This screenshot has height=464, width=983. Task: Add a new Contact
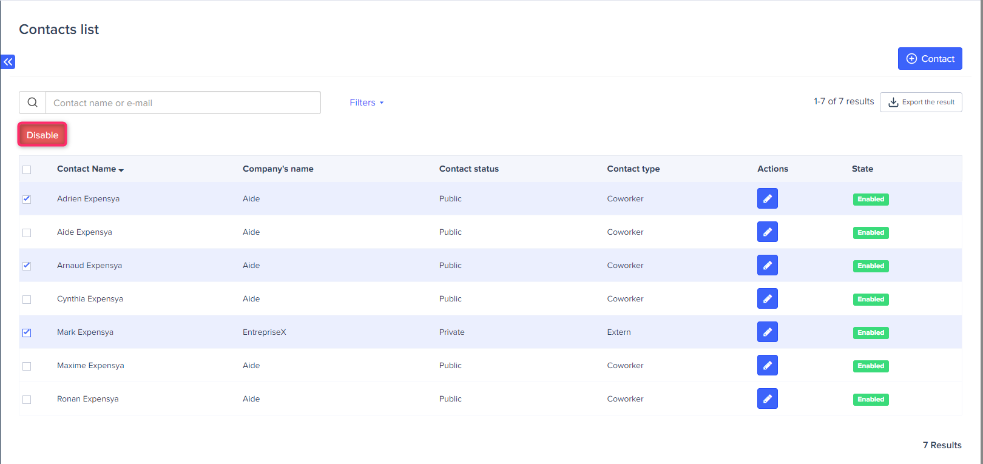tap(930, 59)
